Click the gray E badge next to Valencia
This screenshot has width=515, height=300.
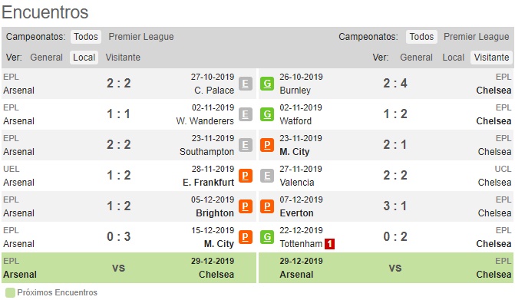pyautogui.click(x=267, y=176)
